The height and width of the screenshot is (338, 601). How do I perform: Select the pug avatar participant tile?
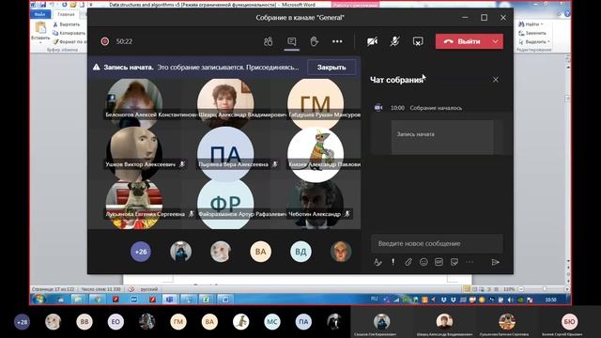pos(134,204)
